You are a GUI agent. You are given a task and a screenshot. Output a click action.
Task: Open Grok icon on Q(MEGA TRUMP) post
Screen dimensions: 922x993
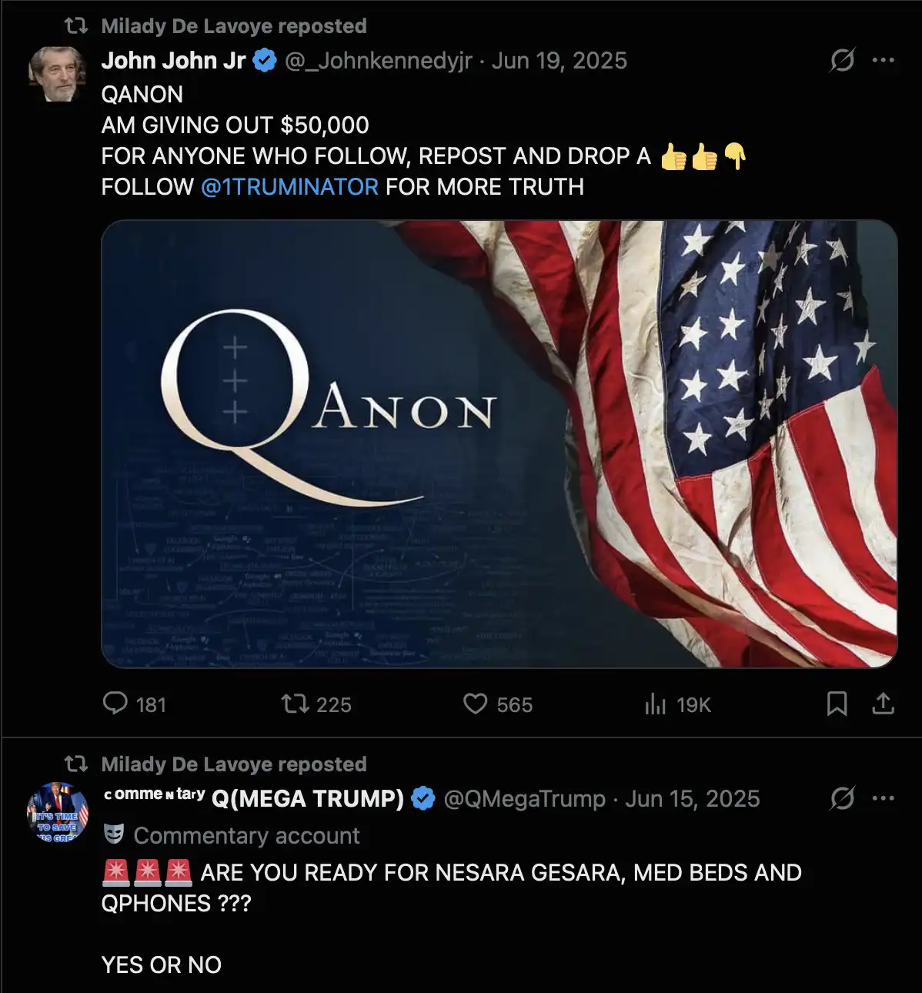click(842, 798)
